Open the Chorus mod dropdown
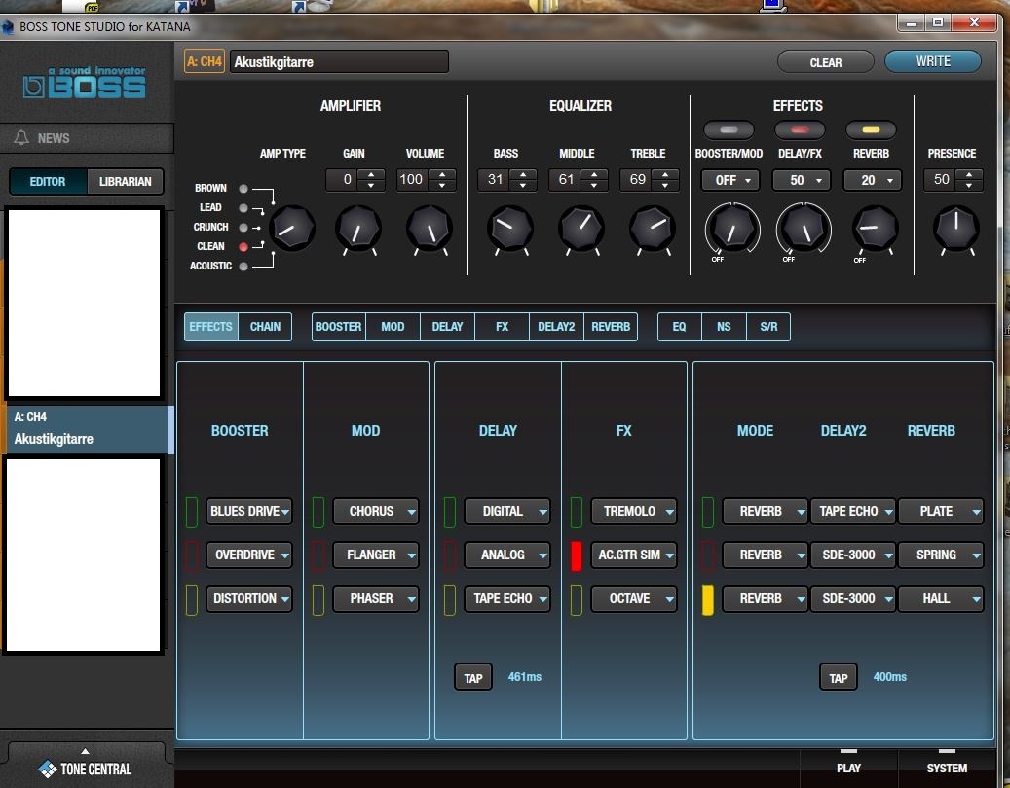Viewport: 1010px width, 788px height. [376, 512]
